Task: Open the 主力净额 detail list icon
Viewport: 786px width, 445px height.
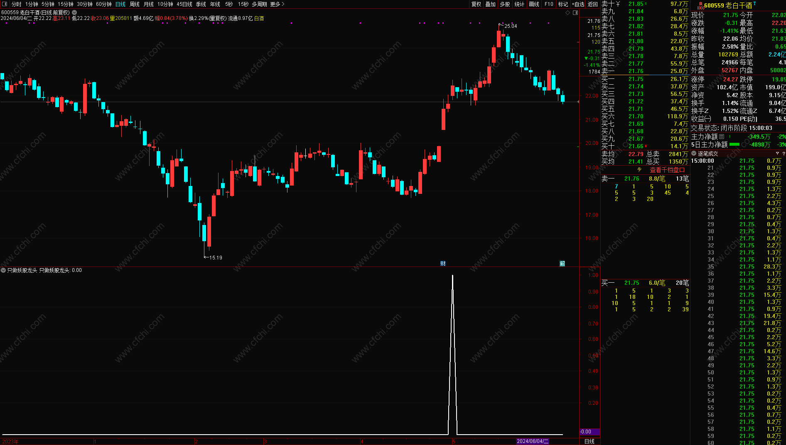Action: 722,137
